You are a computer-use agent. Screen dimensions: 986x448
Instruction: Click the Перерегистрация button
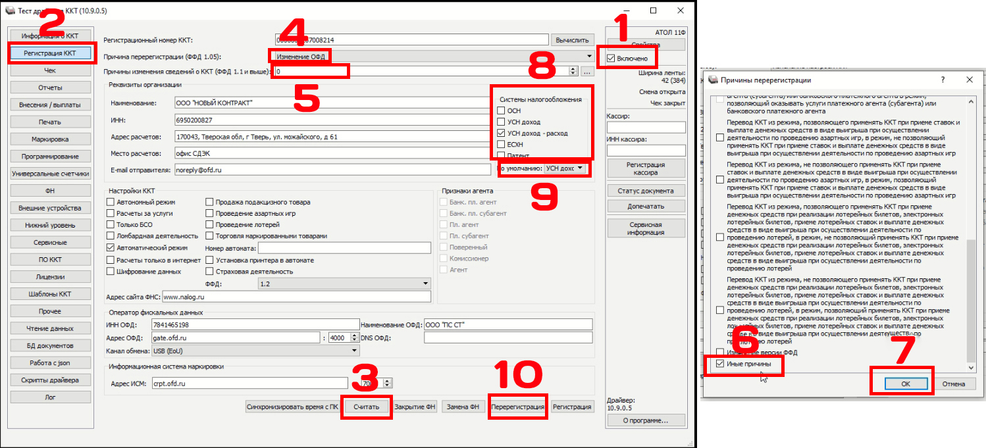[518, 407]
